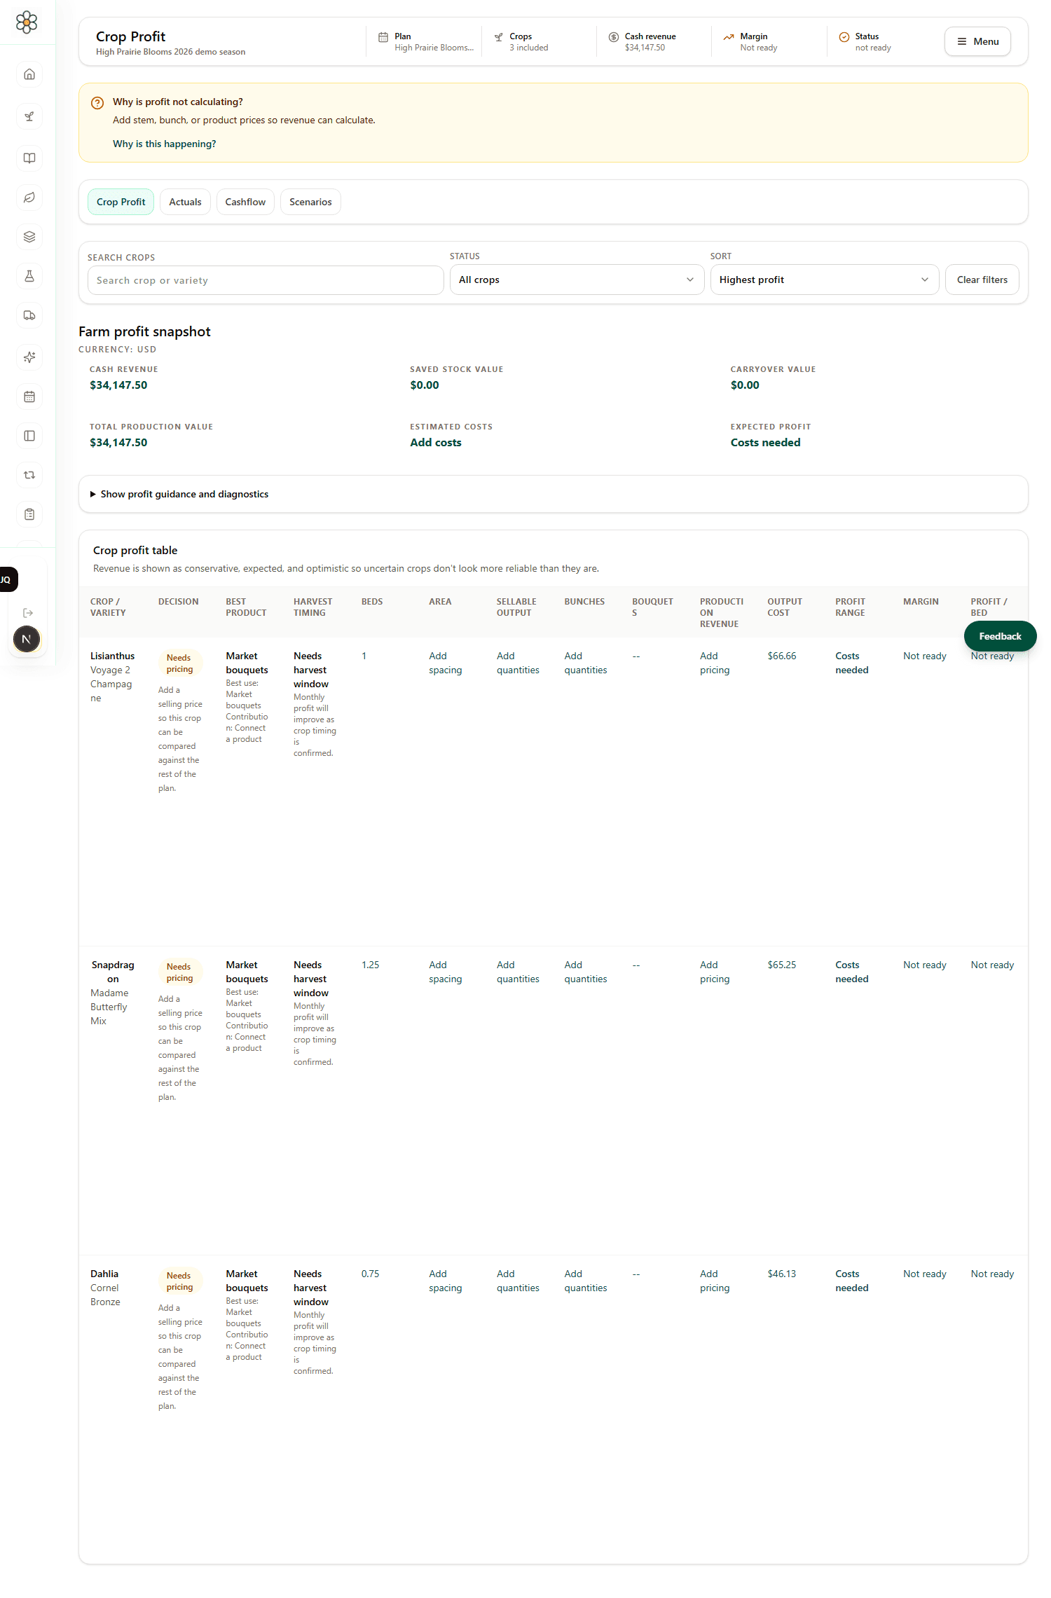The image size is (1051, 1598).
Task: Click the Output Cost column header
Action: (x=785, y=607)
